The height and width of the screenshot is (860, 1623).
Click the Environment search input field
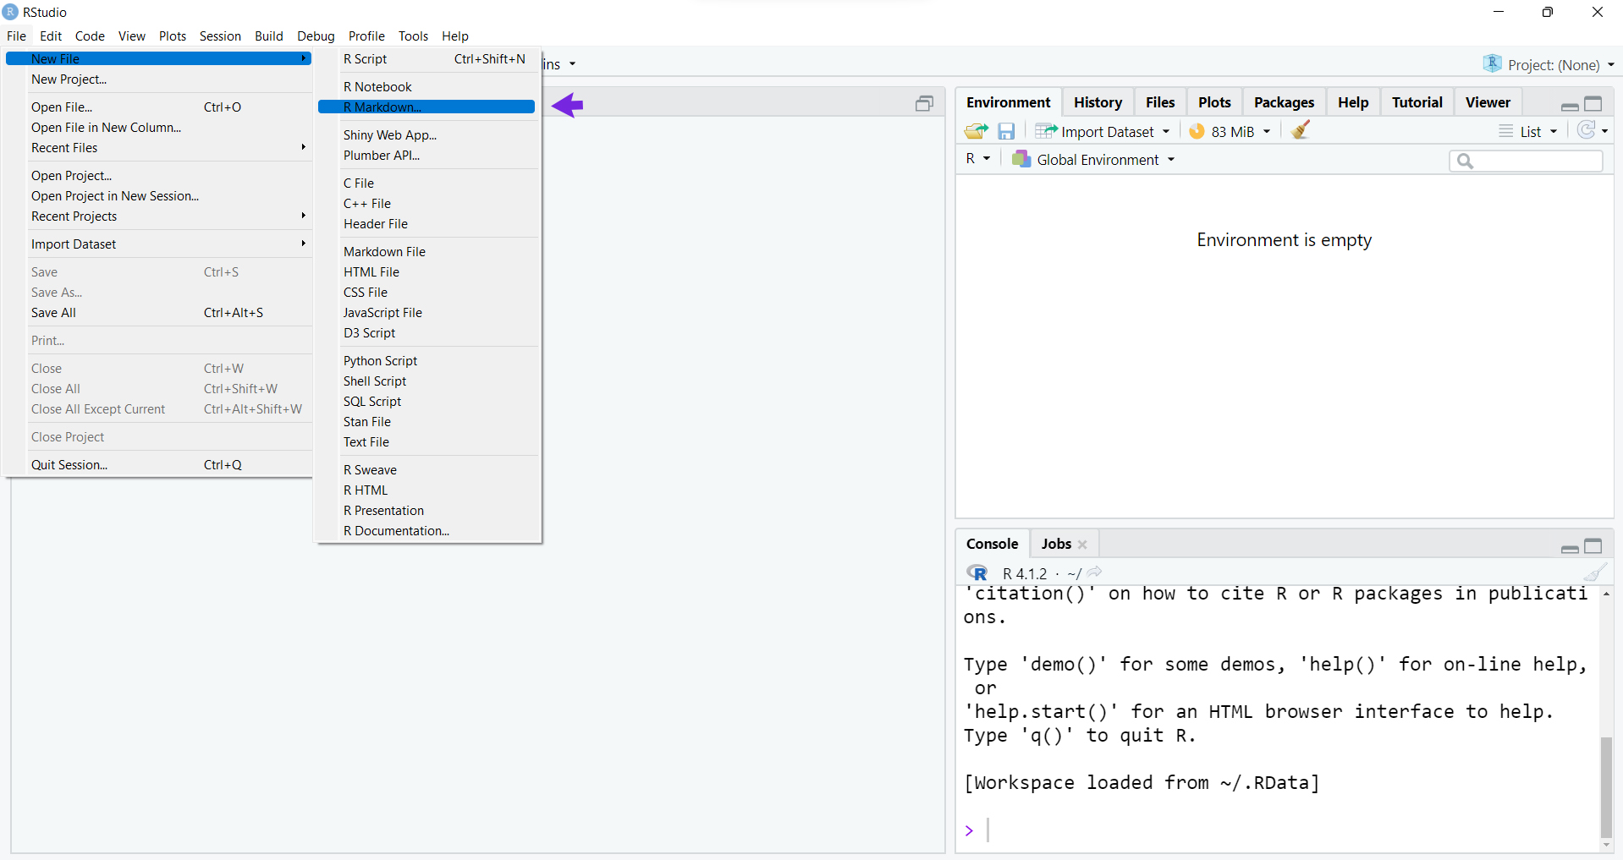[1526, 161]
